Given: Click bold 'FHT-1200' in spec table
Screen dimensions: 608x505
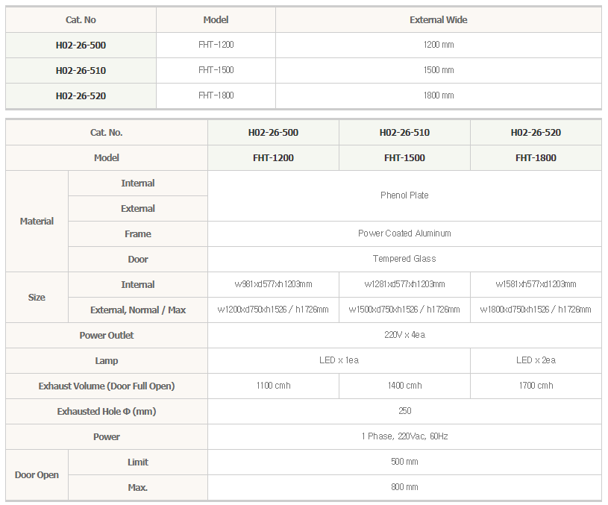Looking at the screenshot, I should [x=273, y=158].
